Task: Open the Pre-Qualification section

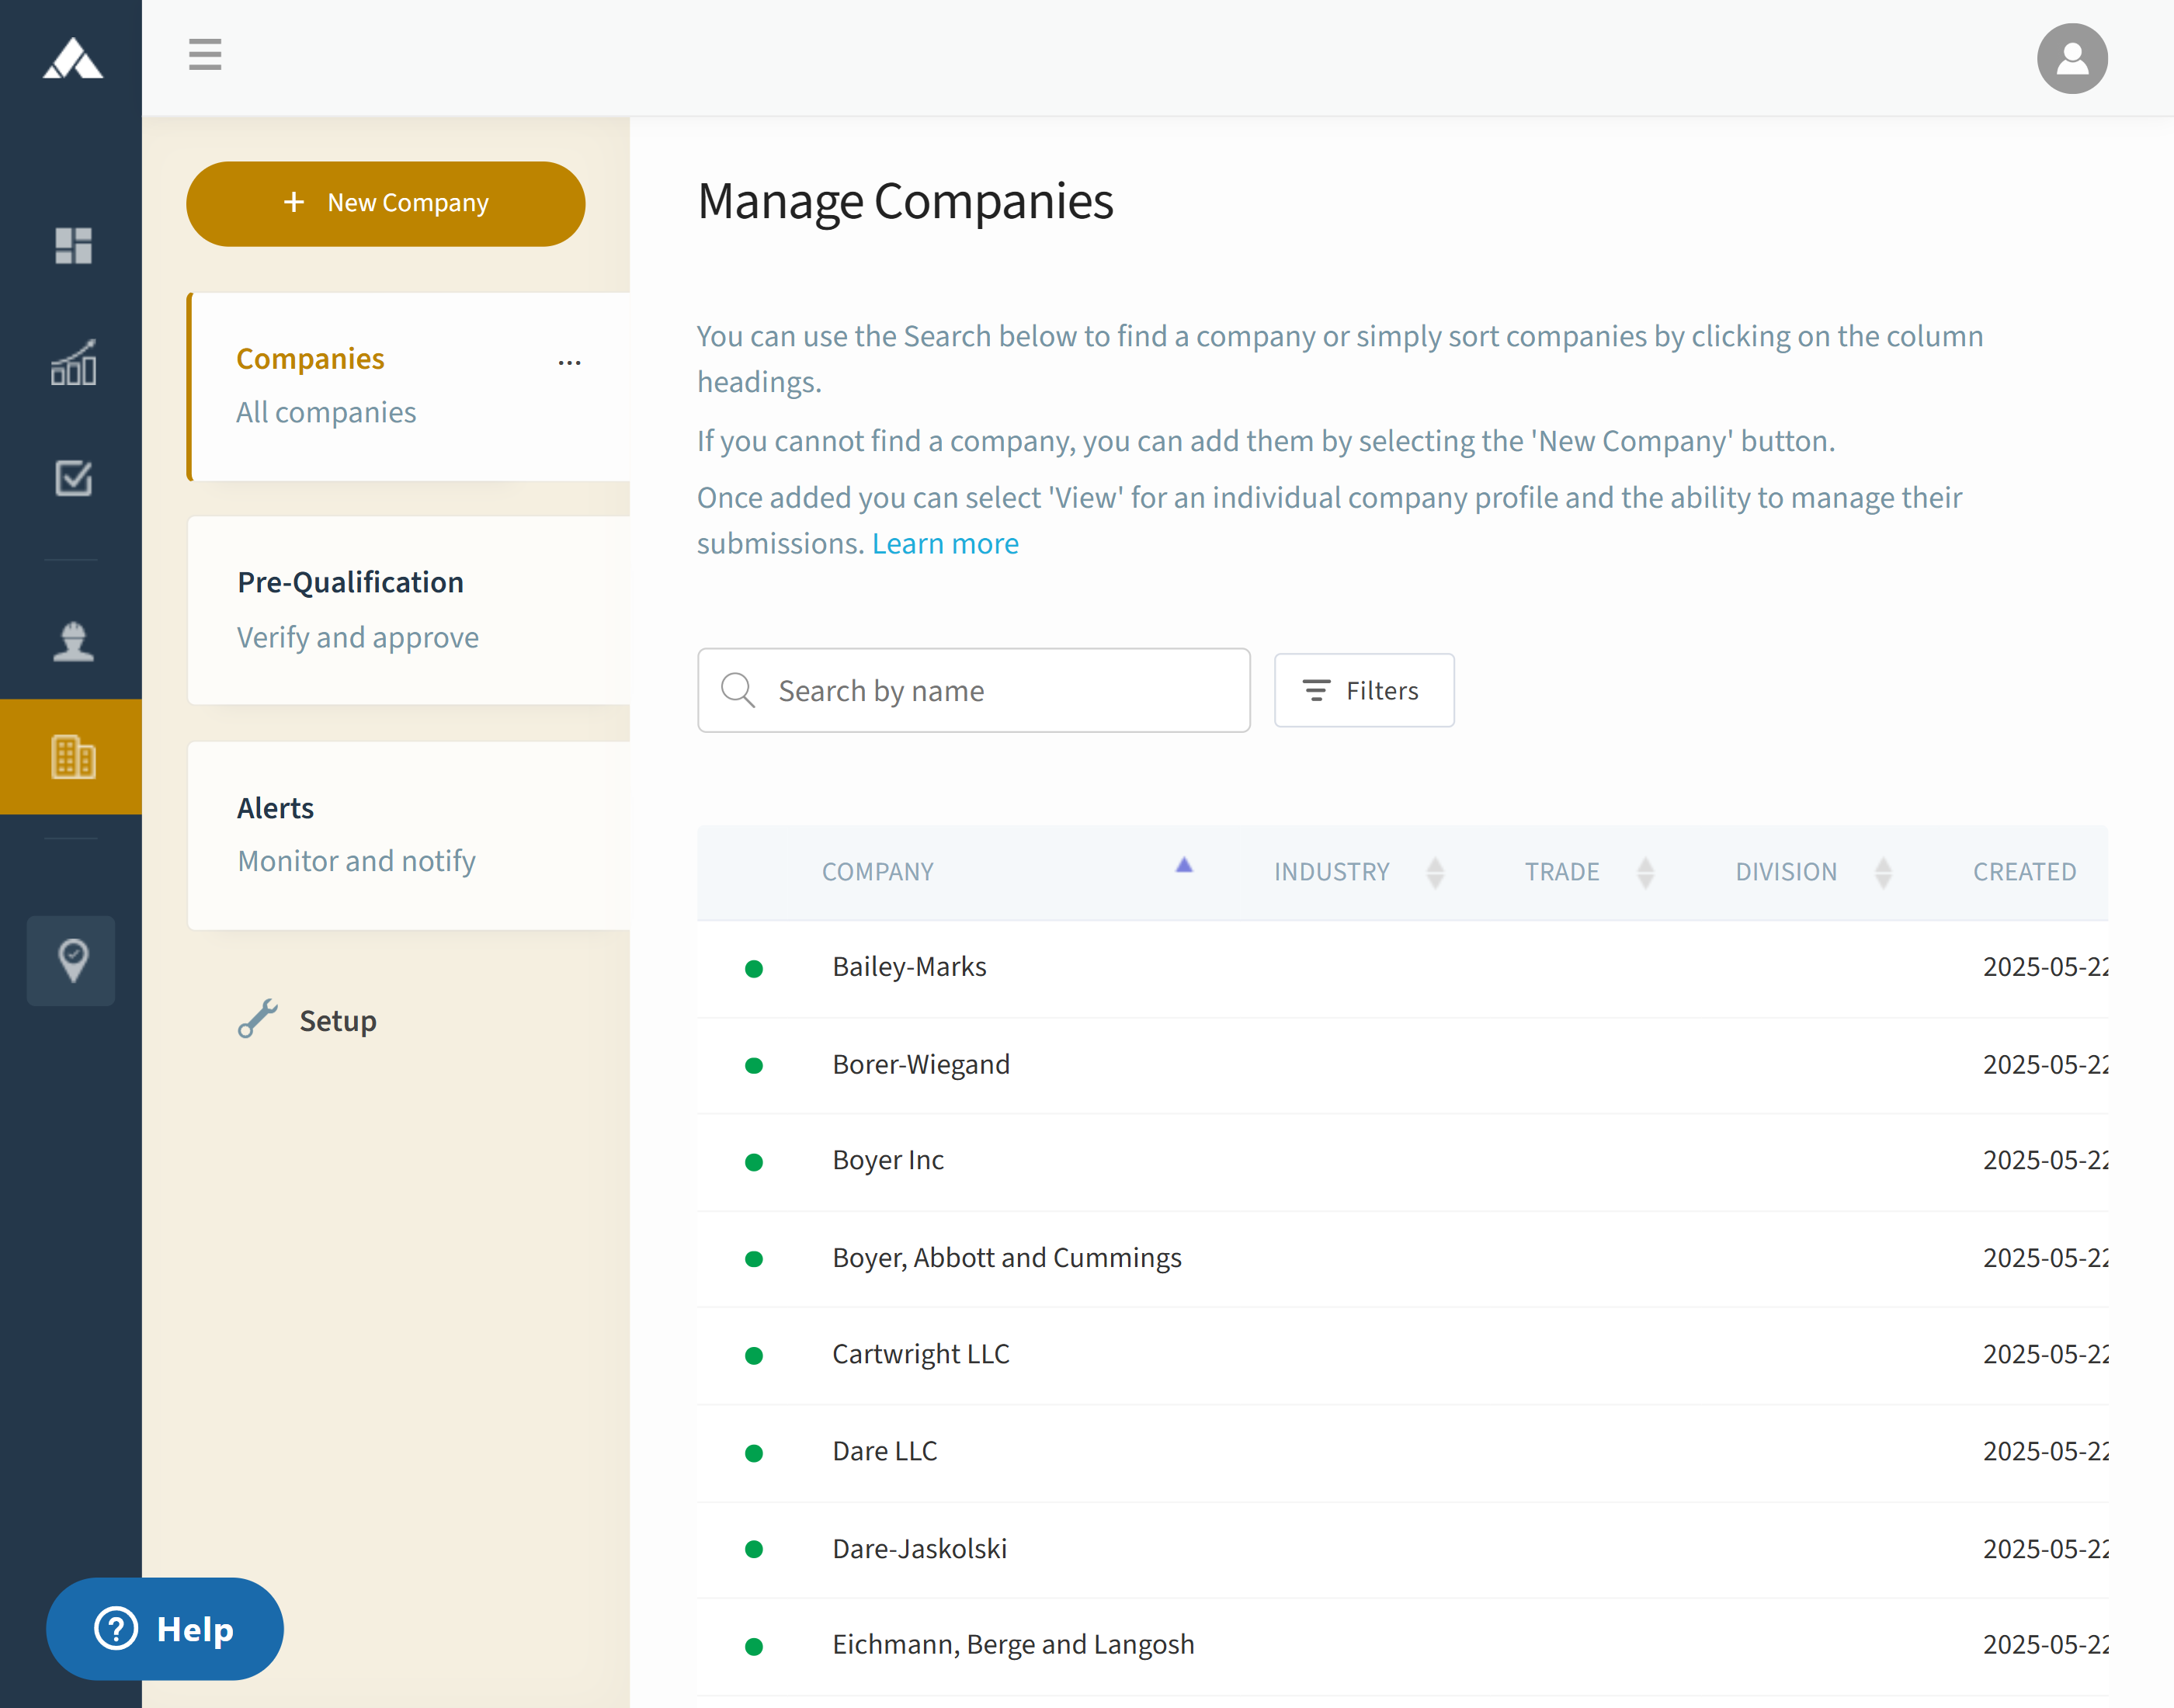Action: point(409,610)
